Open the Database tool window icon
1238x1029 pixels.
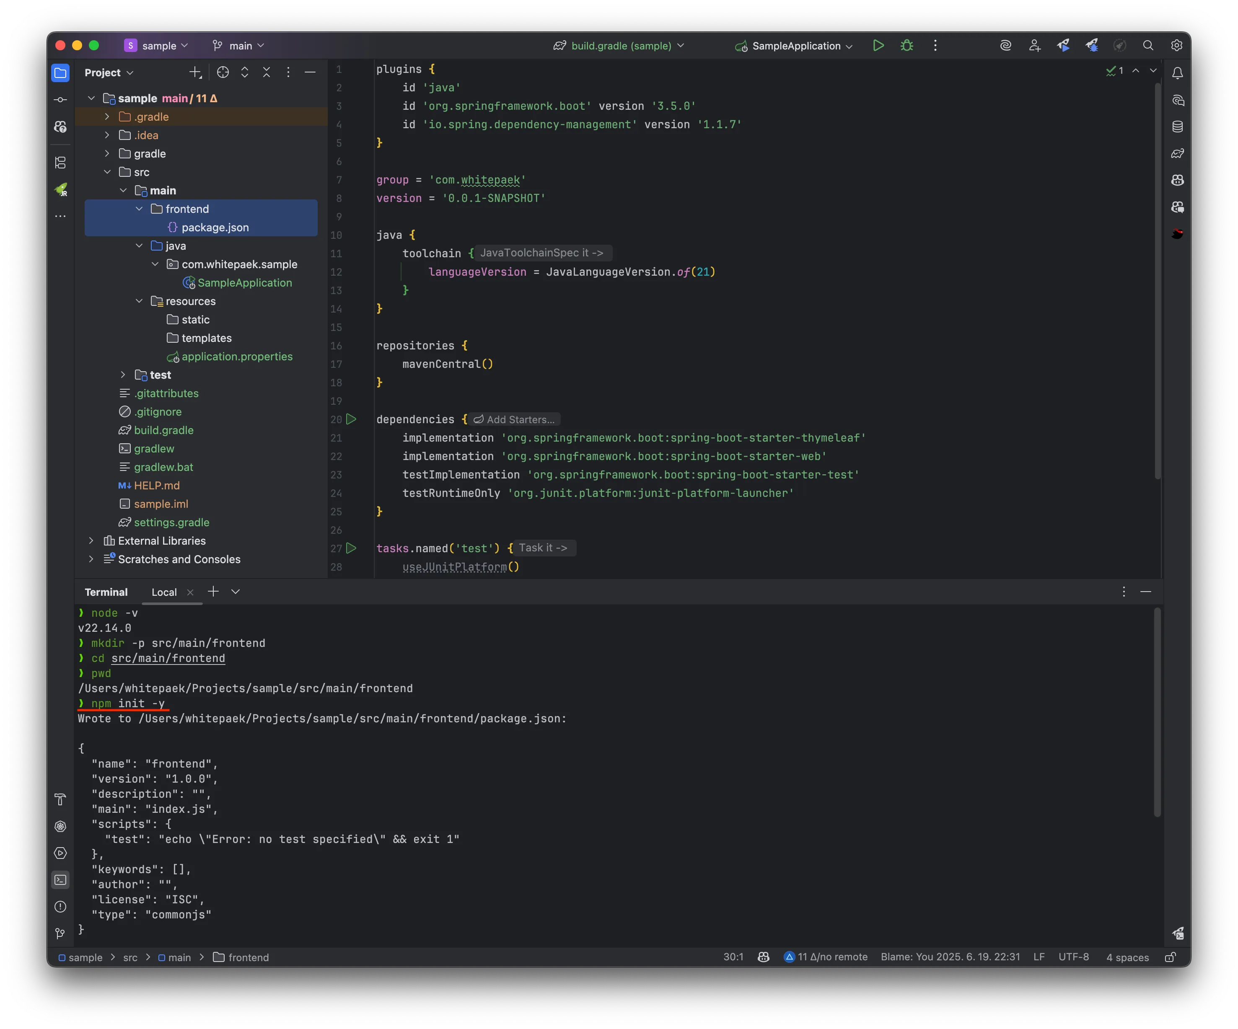[x=1177, y=127]
